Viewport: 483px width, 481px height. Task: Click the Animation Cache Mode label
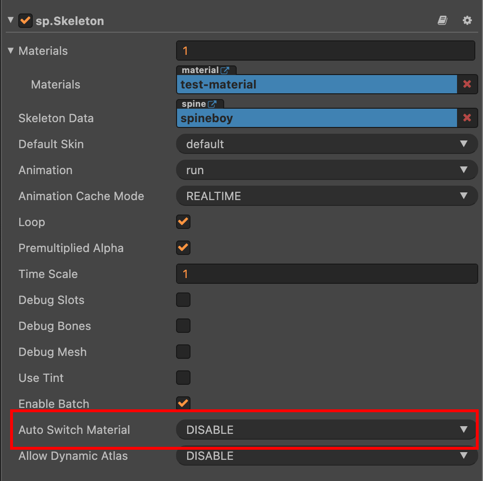point(81,196)
